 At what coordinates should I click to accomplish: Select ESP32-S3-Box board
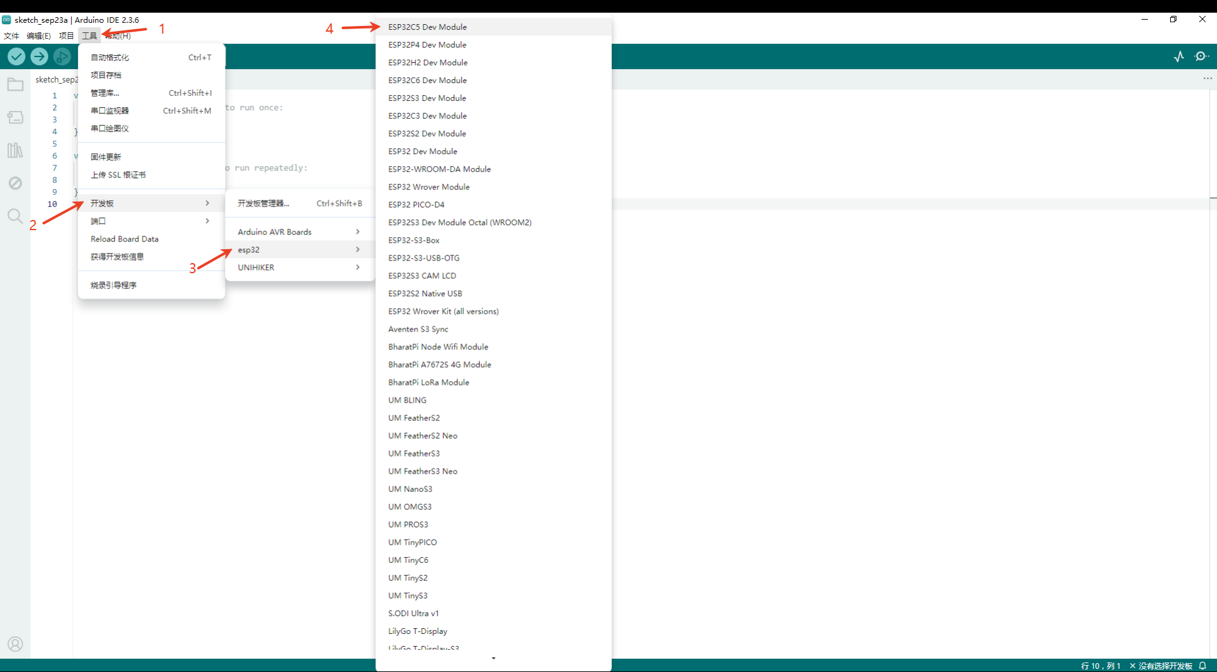(494, 240)
